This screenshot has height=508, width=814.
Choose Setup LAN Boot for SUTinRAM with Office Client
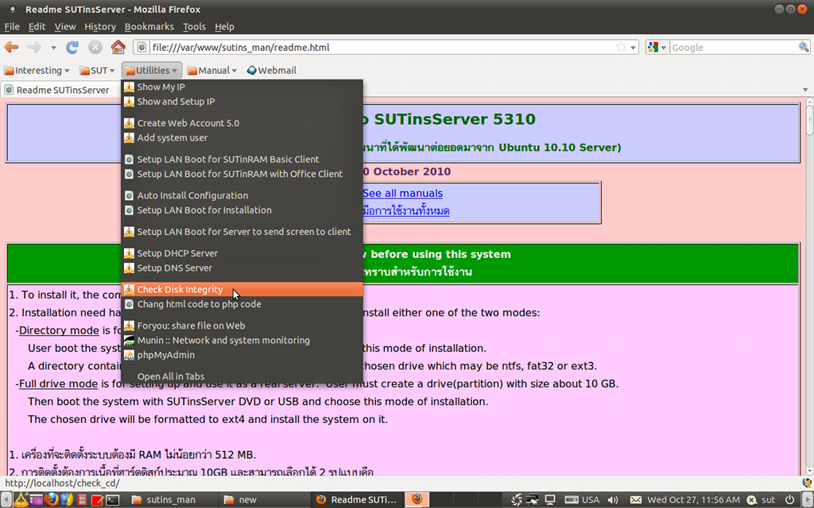pos(242,174)
